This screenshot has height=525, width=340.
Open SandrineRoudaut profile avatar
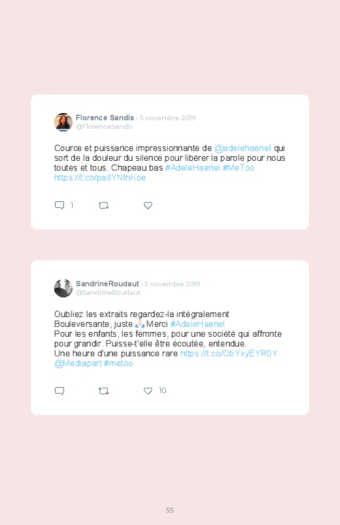(x=63, y=288)
